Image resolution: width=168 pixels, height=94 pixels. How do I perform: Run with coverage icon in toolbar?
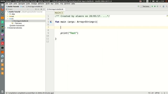coord(157,6)
